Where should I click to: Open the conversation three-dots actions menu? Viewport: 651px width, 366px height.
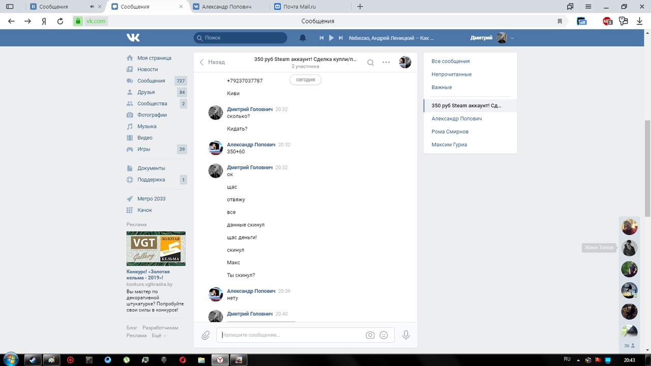[x=386, y=63]
